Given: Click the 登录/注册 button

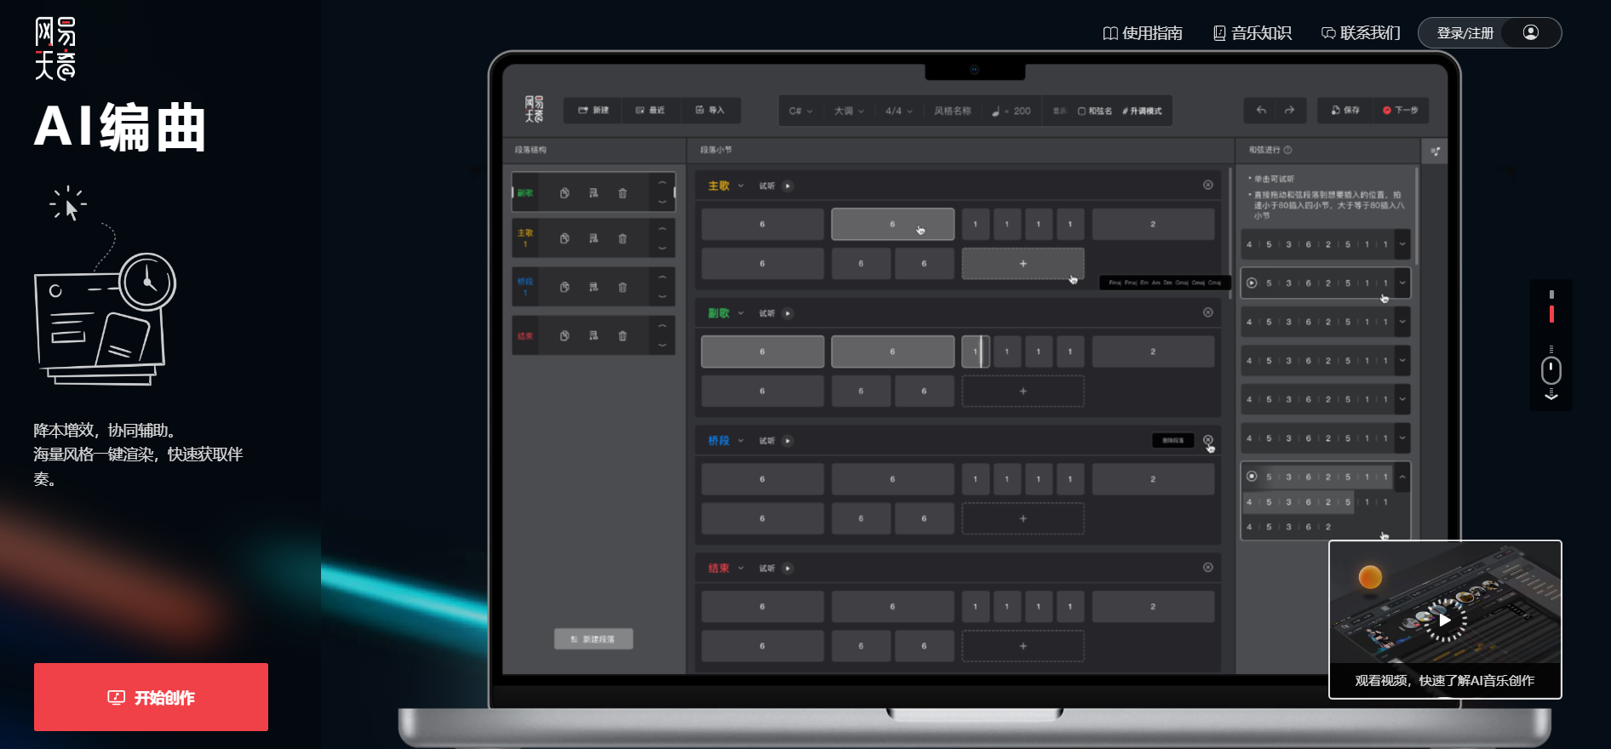Looking at the screenshot, I should [1465, 33].
